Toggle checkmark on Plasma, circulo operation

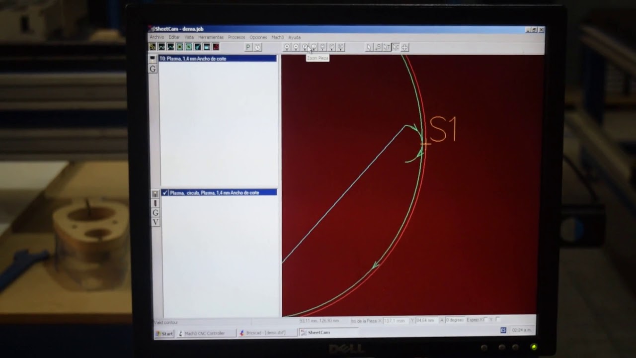point(165,192)
